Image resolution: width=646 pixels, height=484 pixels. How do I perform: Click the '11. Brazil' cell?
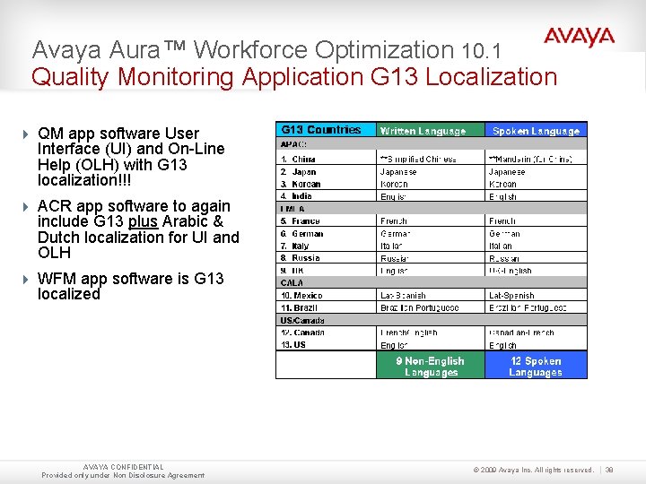pyautogui.click(x=326, y=307)
